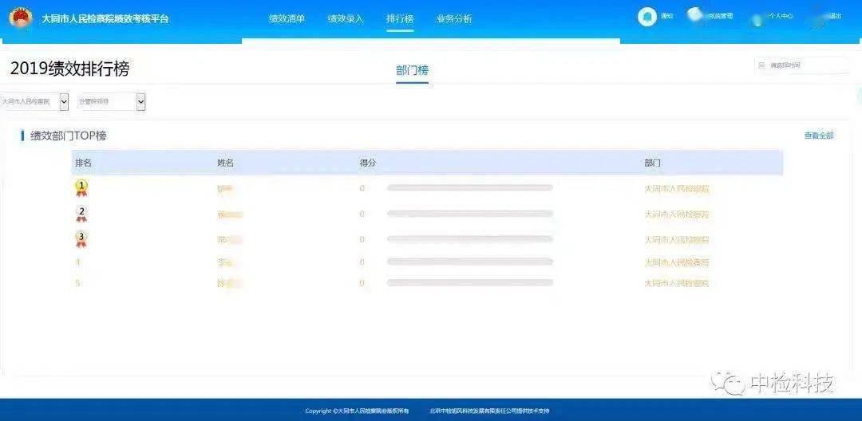Expand the 大同市人民检察院 dropdown

pyautogui.click(x=34, y=101)
